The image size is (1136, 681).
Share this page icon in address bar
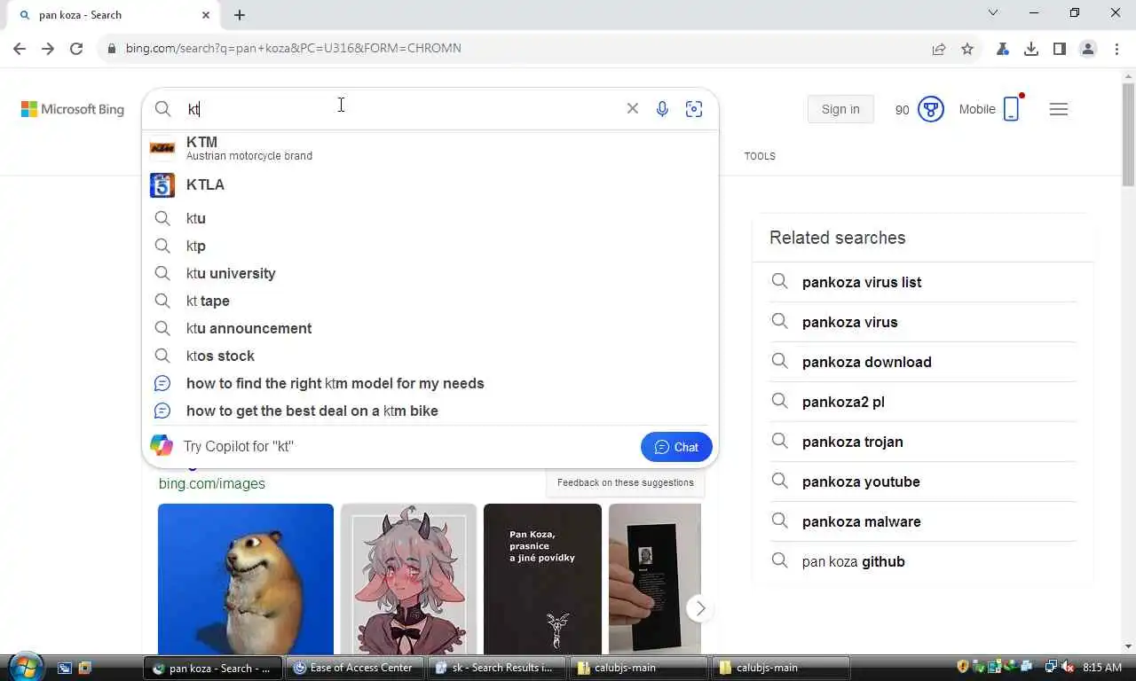pos(939,49)
